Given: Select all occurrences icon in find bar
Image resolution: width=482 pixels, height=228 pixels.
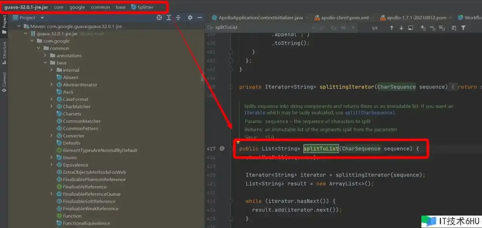Looking at the screenshot, I should [442, 28].
